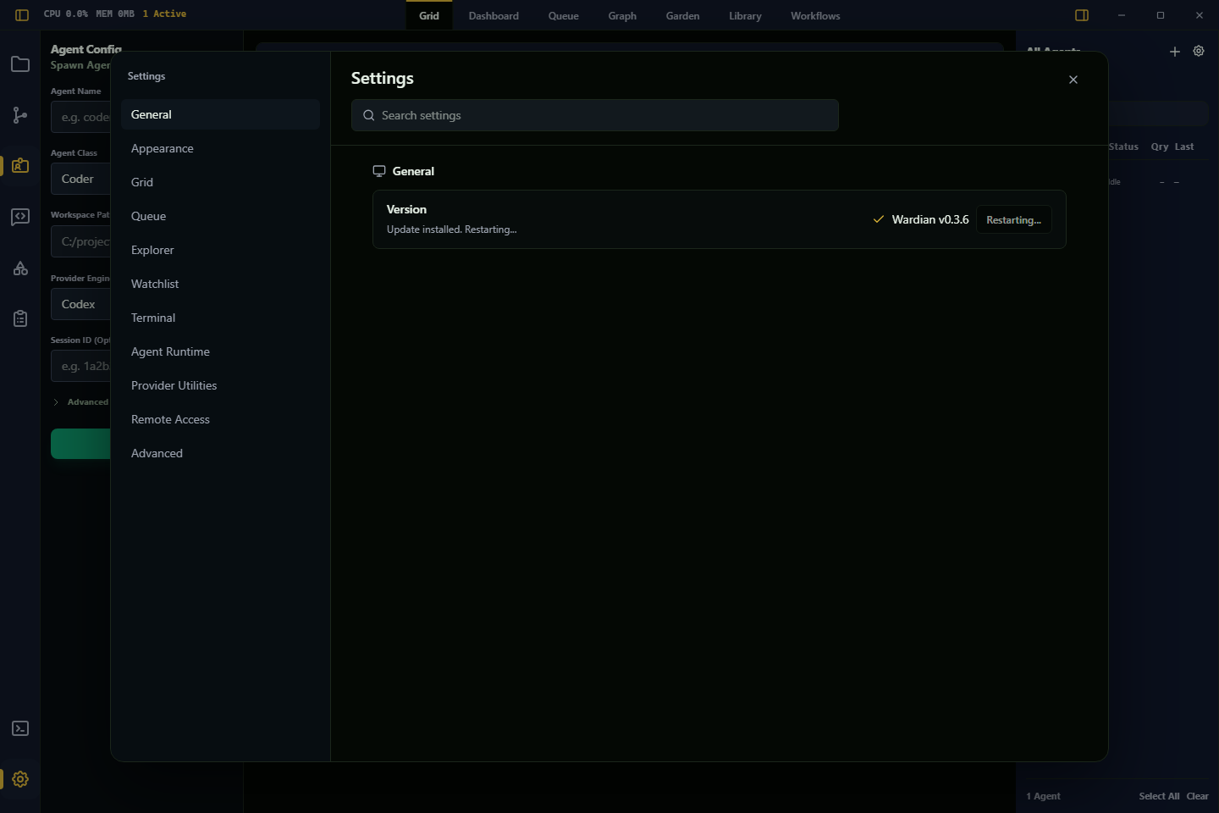
Task: Switch to the Library tab
Action: coord(745,15)
